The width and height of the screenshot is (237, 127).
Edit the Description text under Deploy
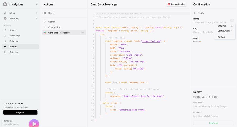(210, 106)
